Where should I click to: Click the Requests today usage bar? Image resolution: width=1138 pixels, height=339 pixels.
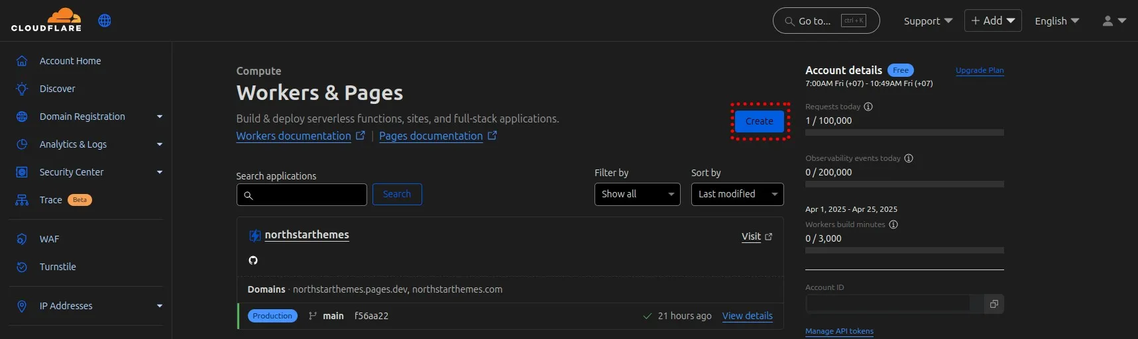[x=905, y=132]
